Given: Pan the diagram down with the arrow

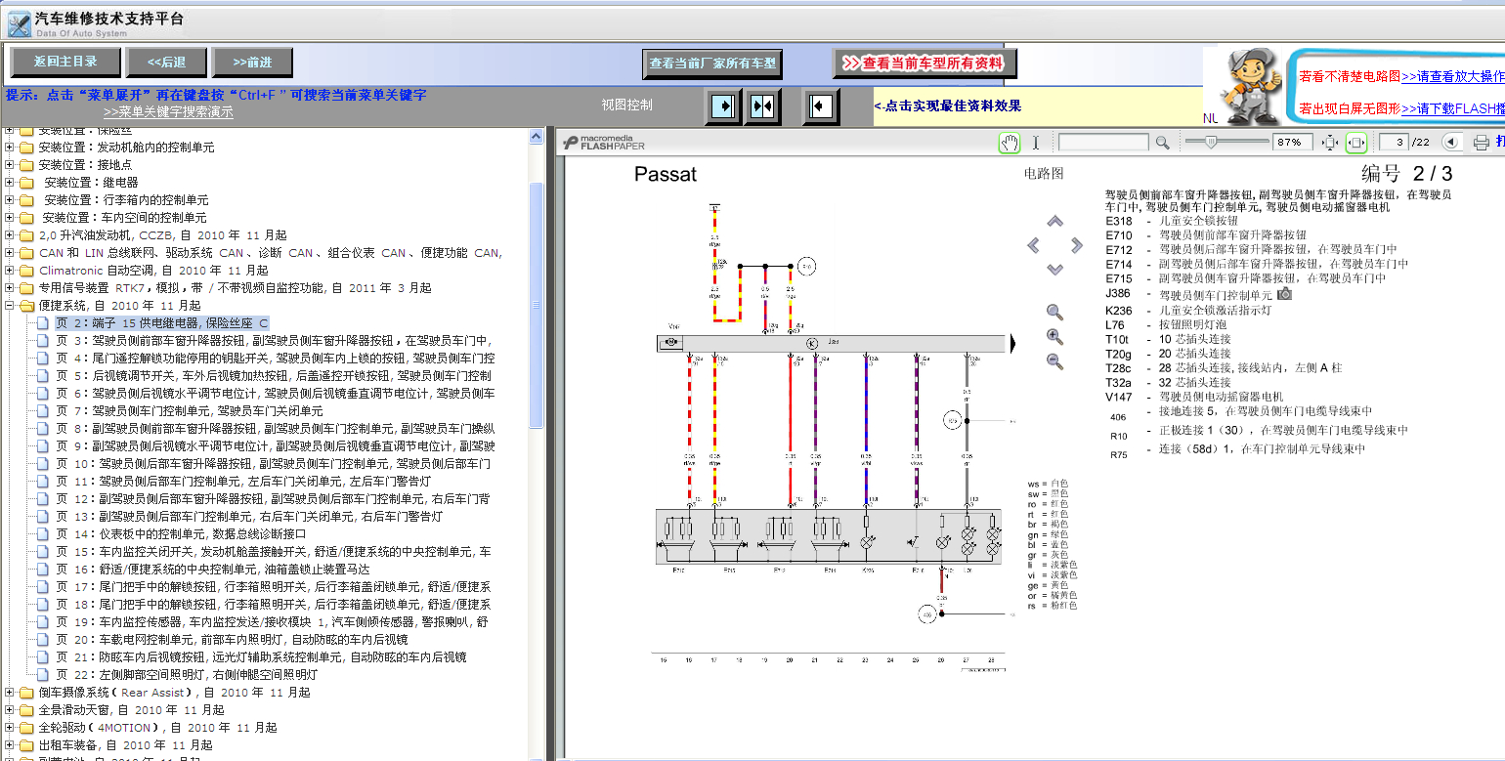Looking at the screenshot, I should [x=1054, y=269].
